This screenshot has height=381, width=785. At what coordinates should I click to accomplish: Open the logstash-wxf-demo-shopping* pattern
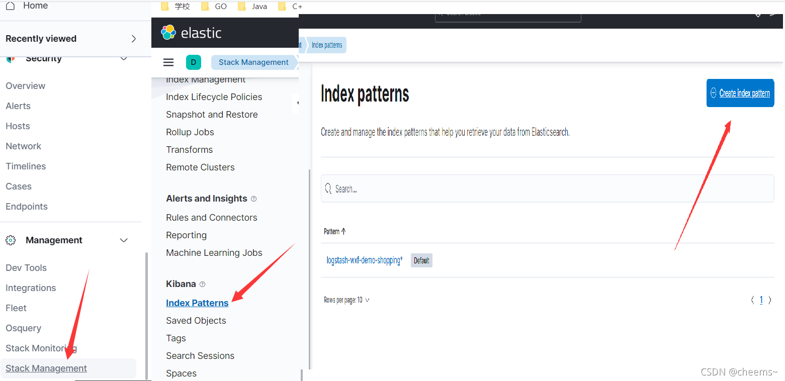365,260
